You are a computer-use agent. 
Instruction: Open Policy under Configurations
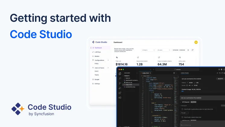point(97,63)
